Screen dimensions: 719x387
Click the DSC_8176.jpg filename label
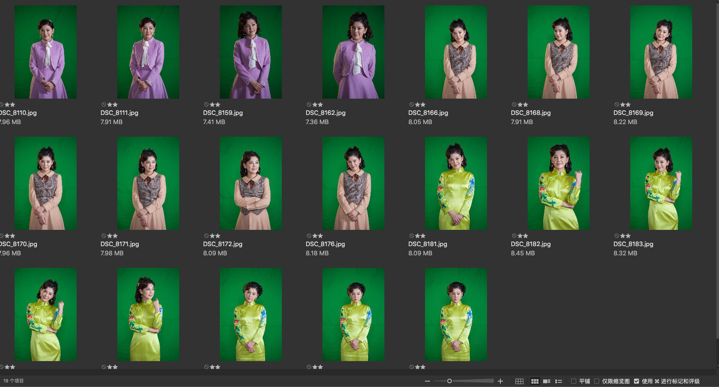tap(325, 244)
